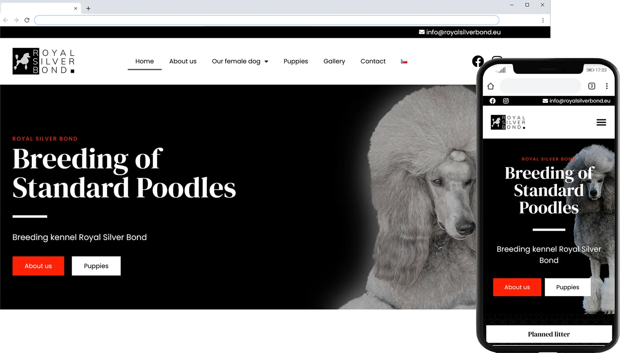Open desktop browser three-dot menu
This screenshot has height=353, width=620.
pos(543,20)
